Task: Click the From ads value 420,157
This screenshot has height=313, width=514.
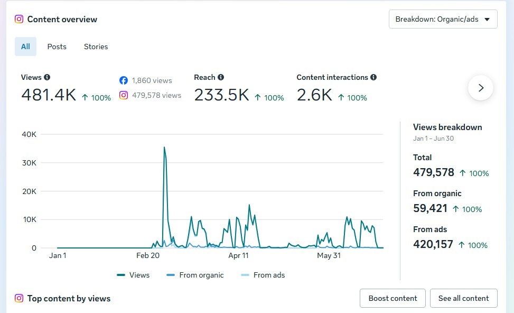Action: coord(433,244)
